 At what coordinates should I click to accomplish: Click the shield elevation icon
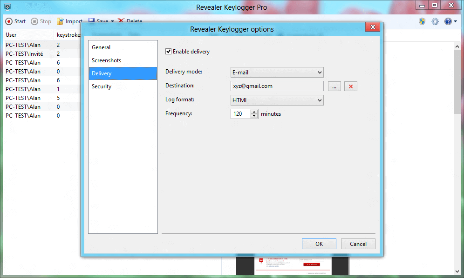422,21
